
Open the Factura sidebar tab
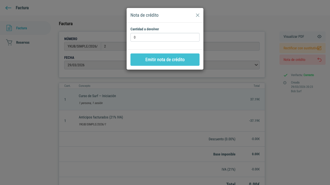point(25,28)
